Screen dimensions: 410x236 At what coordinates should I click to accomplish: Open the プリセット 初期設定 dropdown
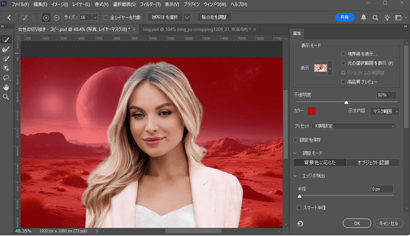pyautogui.click(x=354, y=126)
